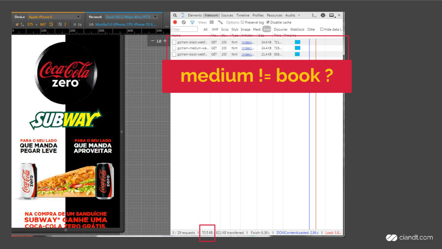
Task: Toggle the screen emulation checkbox beside 375
Action: [x=17, y=25]
